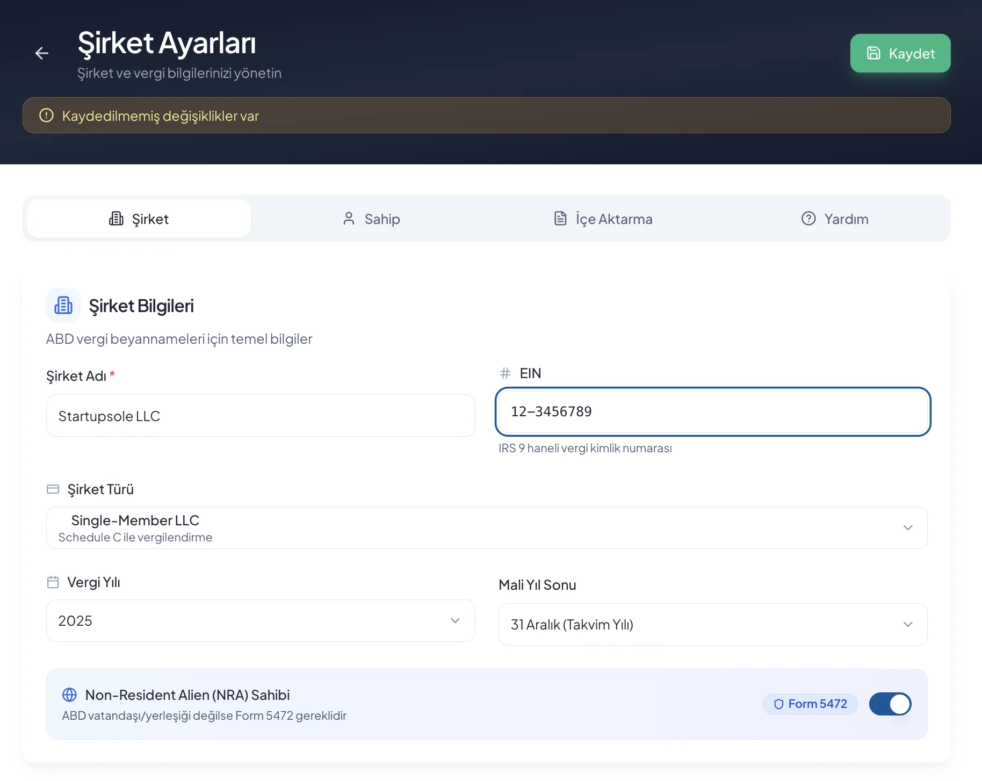Switch to the Şirket tab
Screen dimensions: 982x781
(139, 219)
